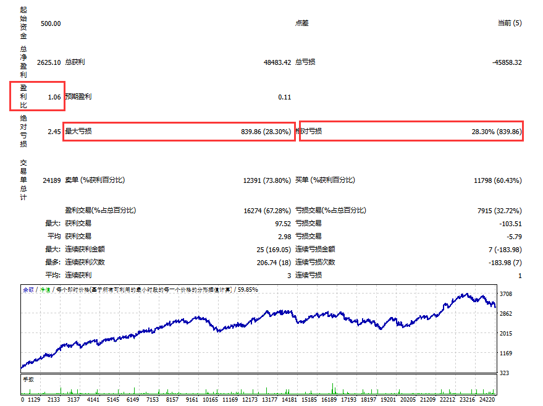Click loss trades value 7915 (32.72%)
This screenshot has width=543, height=406.
(x=499, y=211)
